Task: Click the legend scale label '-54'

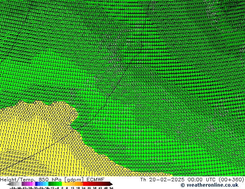Action: [x=12, y=188]
